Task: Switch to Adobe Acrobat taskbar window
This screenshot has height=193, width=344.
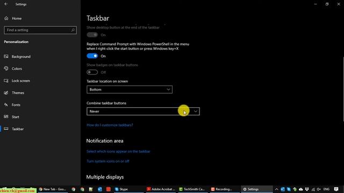Action: pyautogui.click(x=161, y=189)
